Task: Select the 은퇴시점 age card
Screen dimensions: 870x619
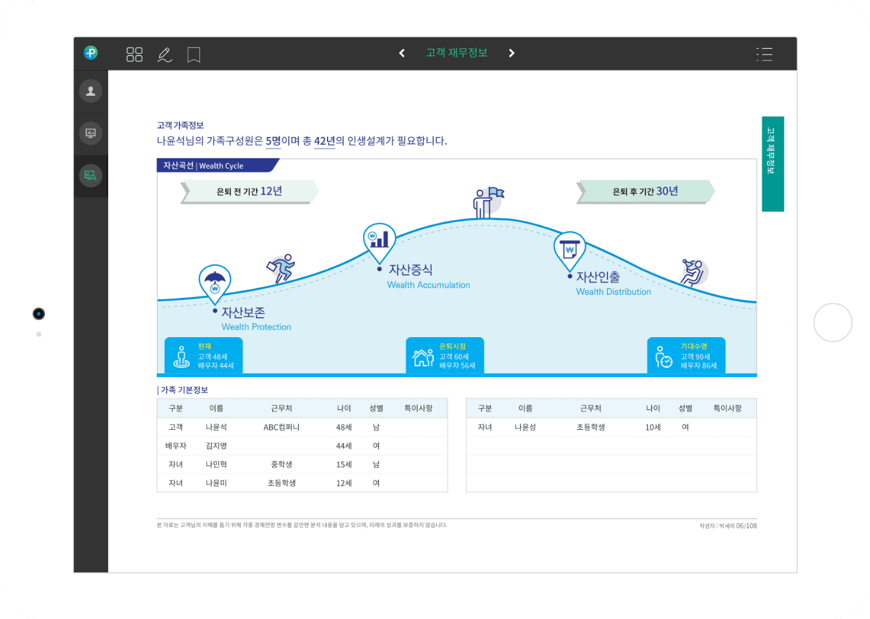Action: pos(445,356)
